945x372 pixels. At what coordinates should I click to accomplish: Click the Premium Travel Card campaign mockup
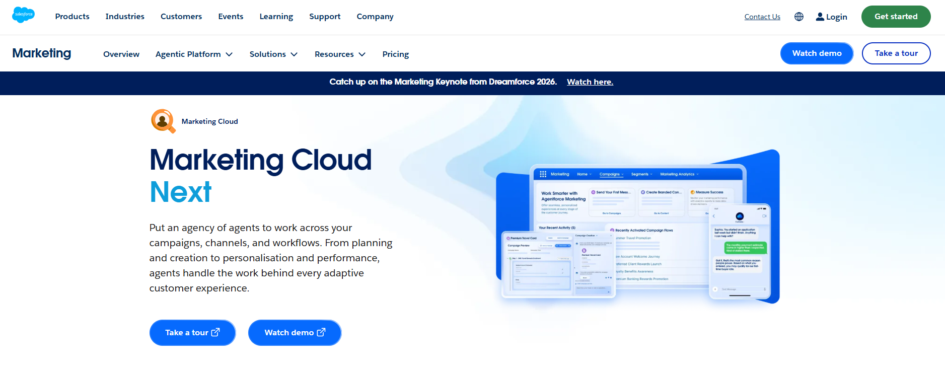tap(558, 264)
